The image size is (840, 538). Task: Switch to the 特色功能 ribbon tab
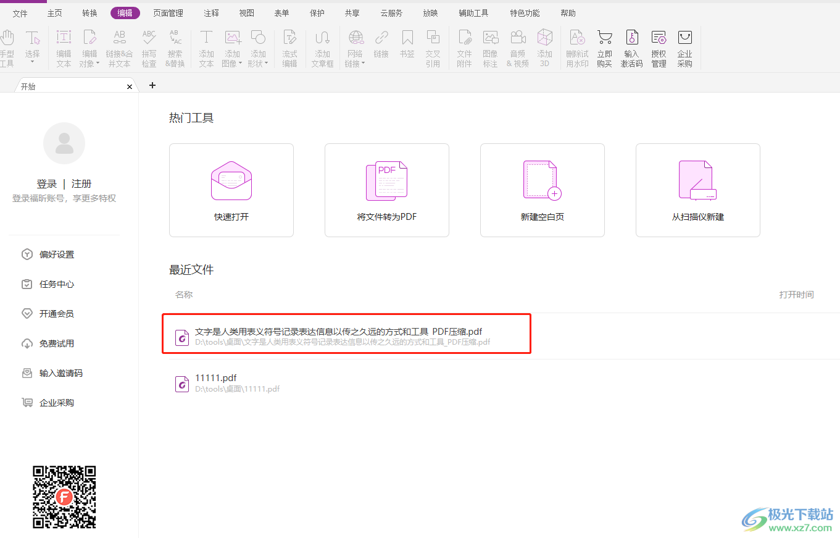click(525, 13)
